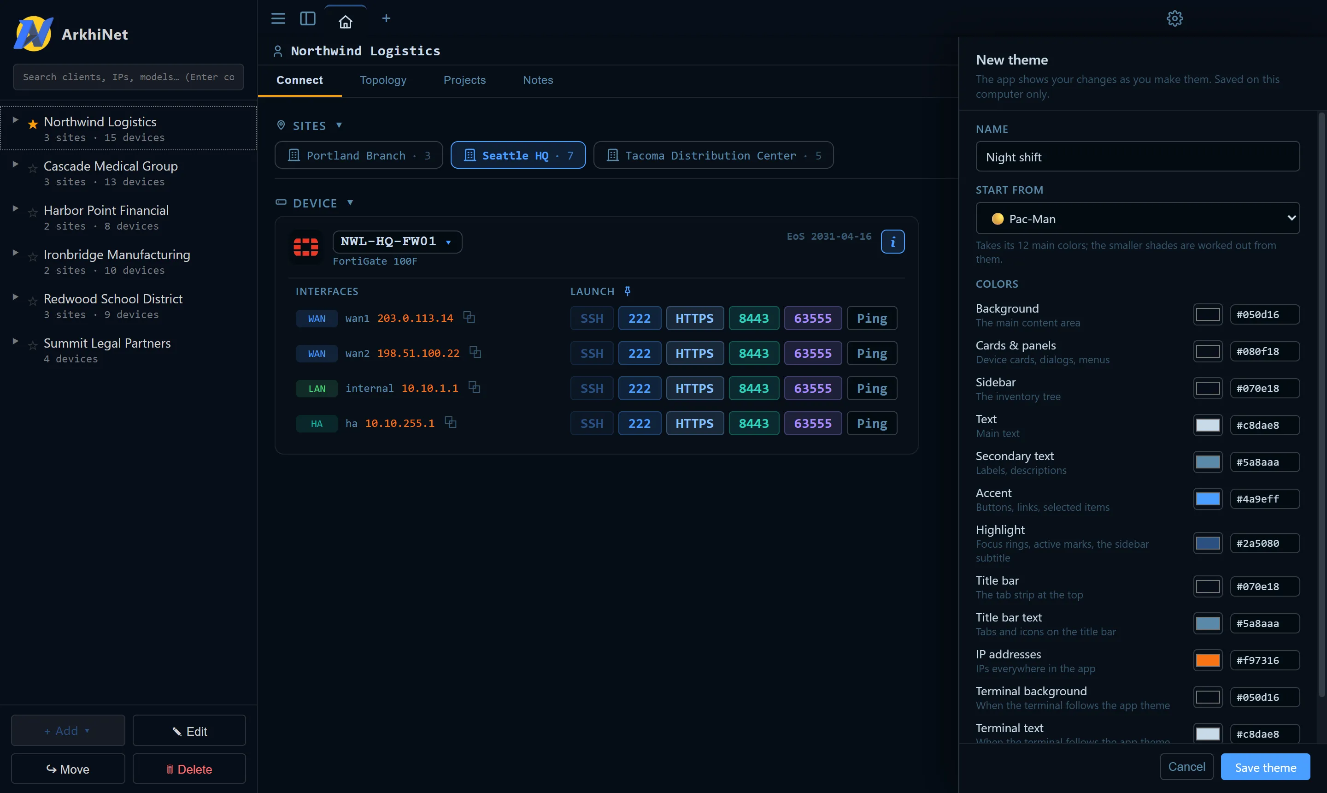Click the theme Name input field

1138,157
